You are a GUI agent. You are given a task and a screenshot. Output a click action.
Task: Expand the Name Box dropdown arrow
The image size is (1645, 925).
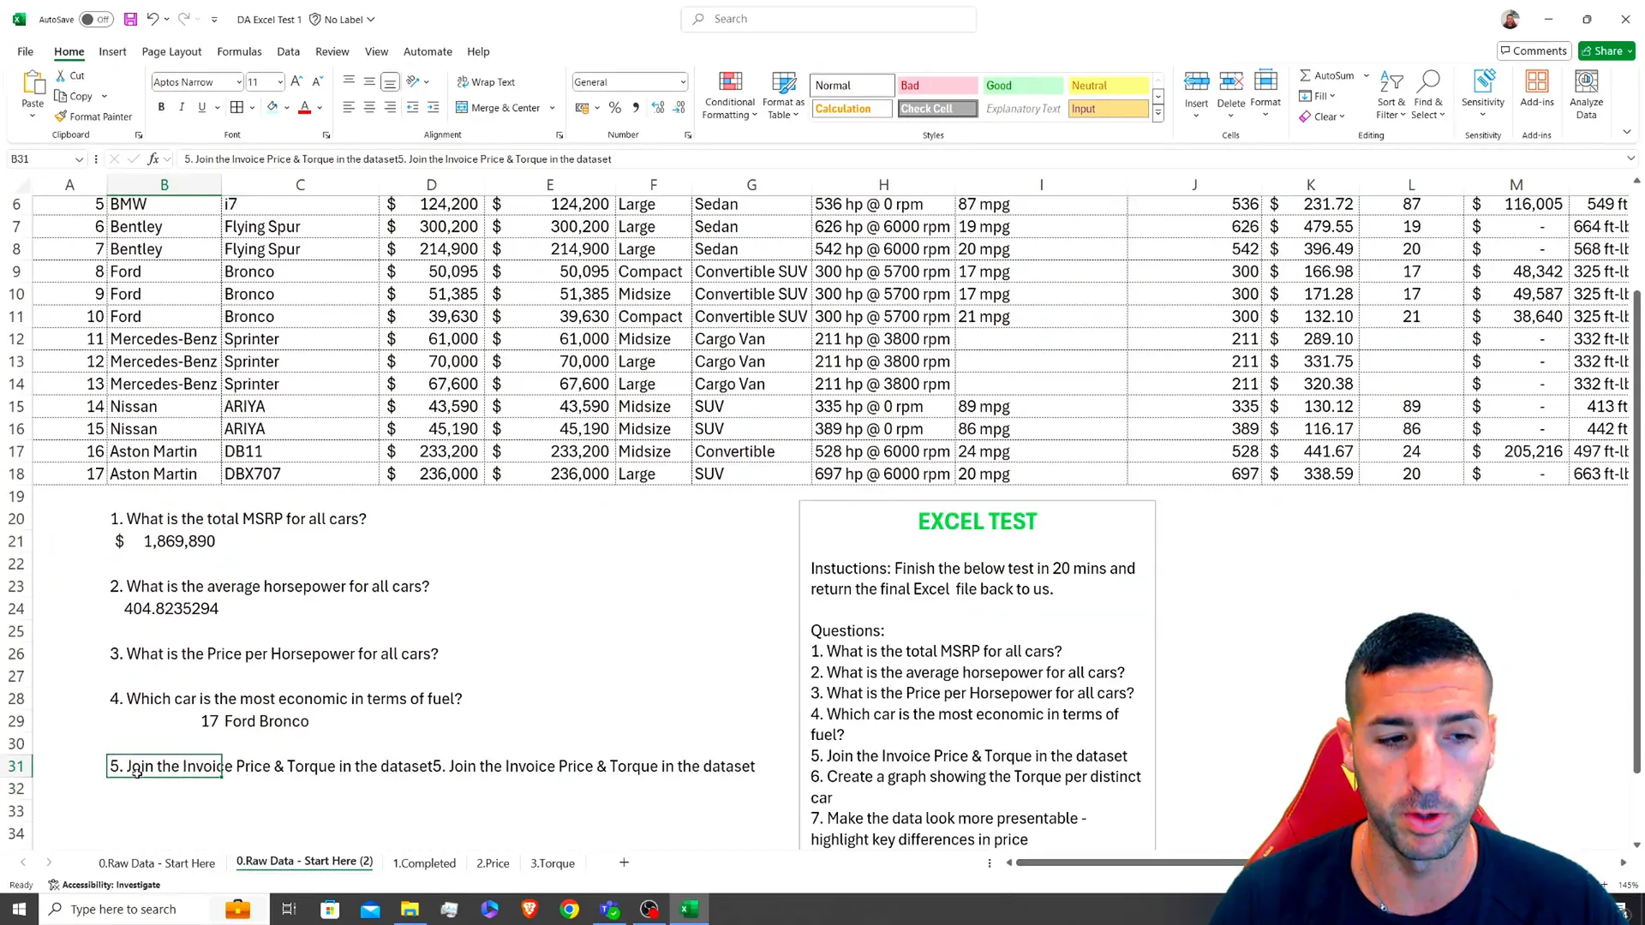[79, 159]
